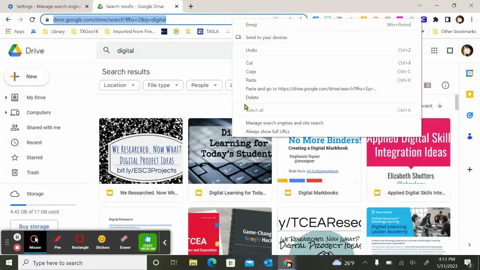Image resolution: width=480 pixels, height=270 pixels.
Task: Open the Apps bookmark shortcut
Action: point(15,31)
